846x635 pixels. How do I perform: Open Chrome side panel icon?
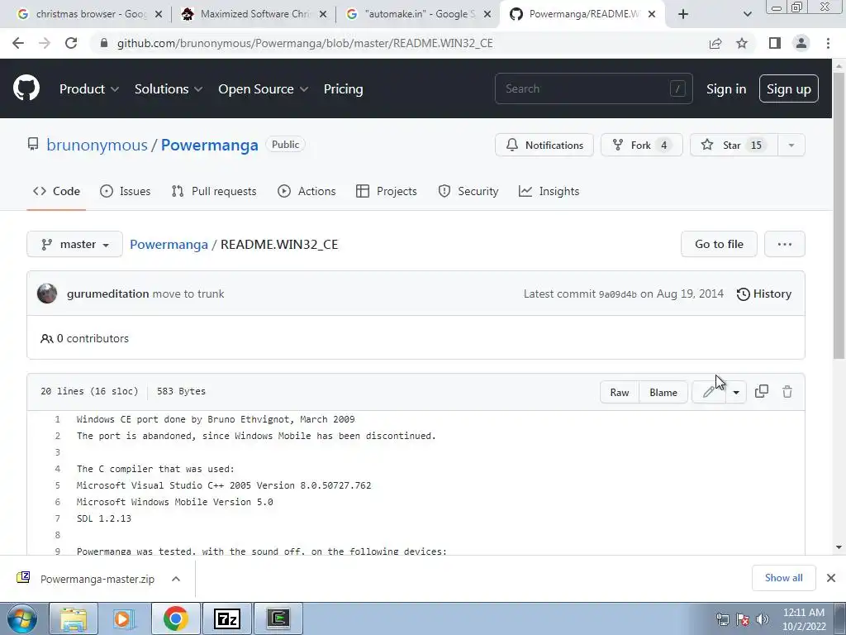pos(775,43)
